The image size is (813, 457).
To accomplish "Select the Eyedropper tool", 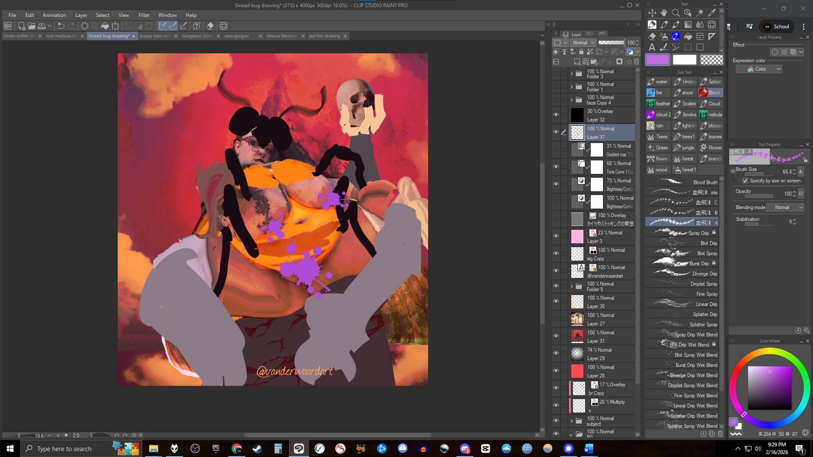I will (712, 13).
